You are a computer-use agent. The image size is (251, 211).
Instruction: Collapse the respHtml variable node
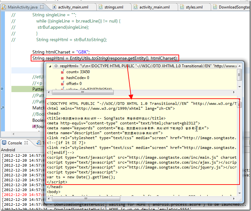point(50,66)
